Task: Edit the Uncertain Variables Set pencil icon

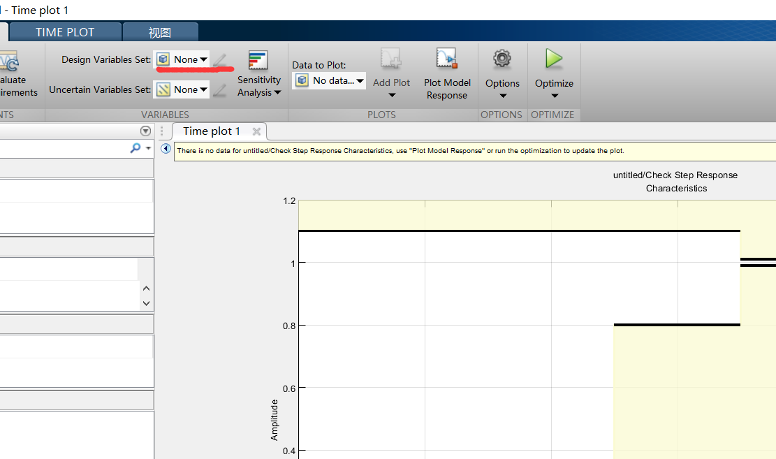Action: click(220, 90)
